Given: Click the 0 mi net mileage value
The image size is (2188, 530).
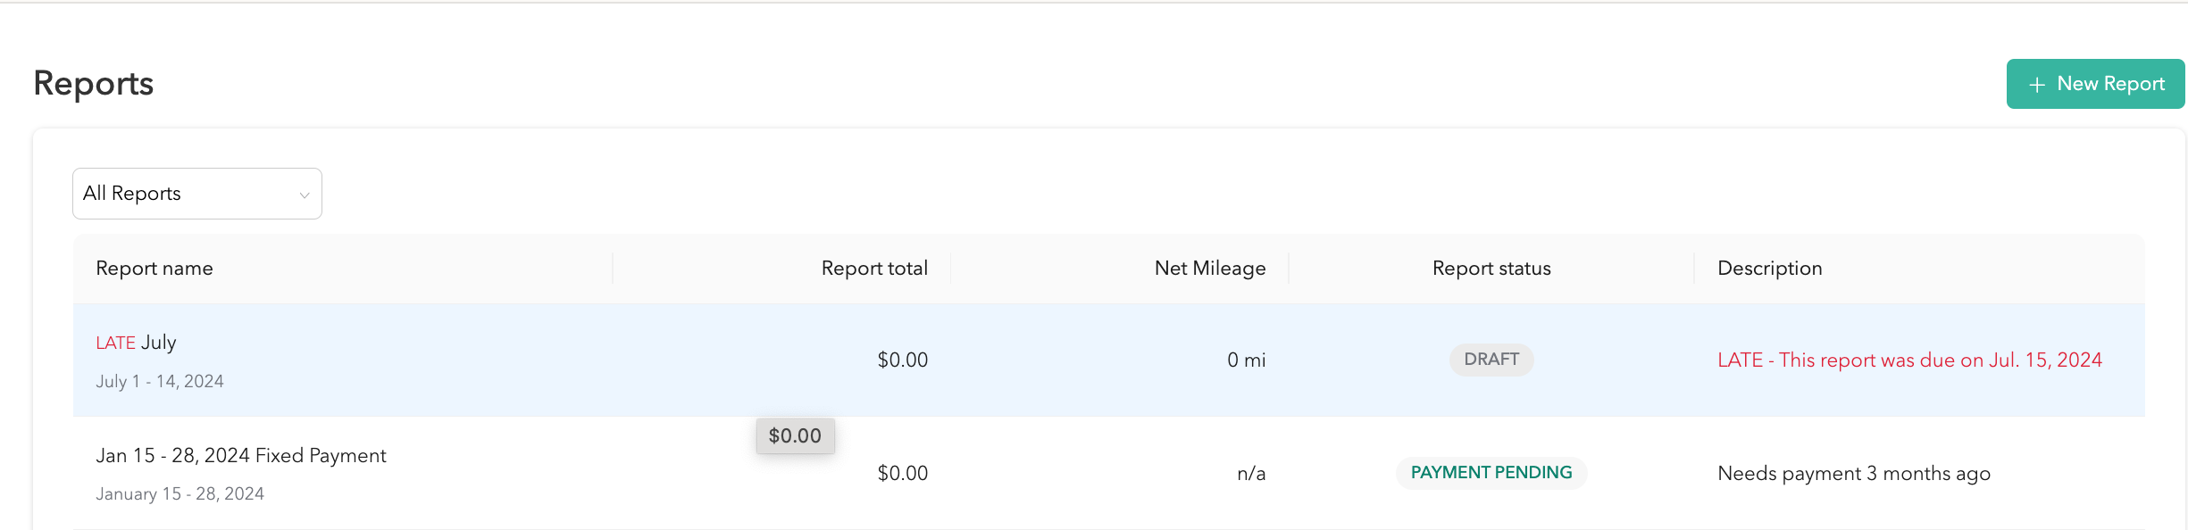Looking at the screenshot, I should click(1246, 360).
